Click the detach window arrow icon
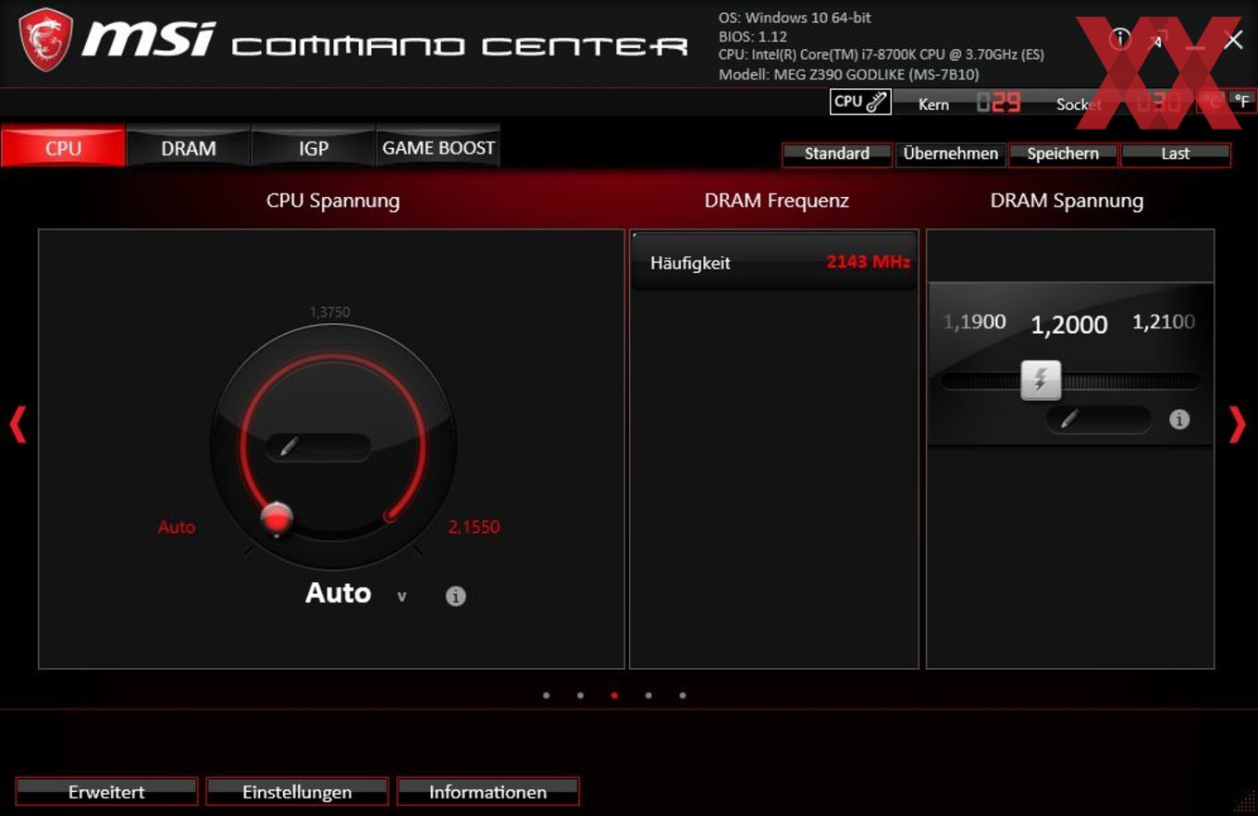The image size is (1258, 816). pos(1158,39)
